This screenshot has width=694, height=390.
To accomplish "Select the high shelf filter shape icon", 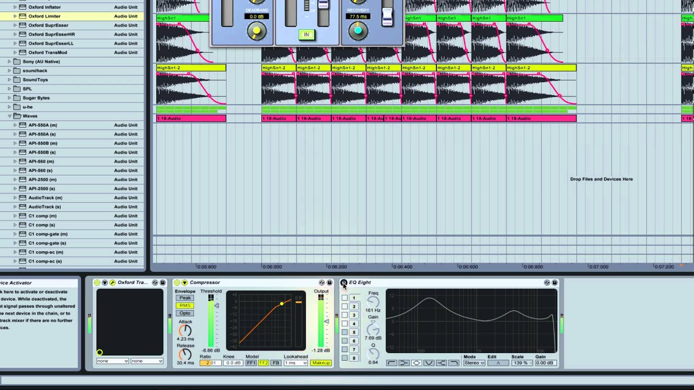I will coord(441,363).
